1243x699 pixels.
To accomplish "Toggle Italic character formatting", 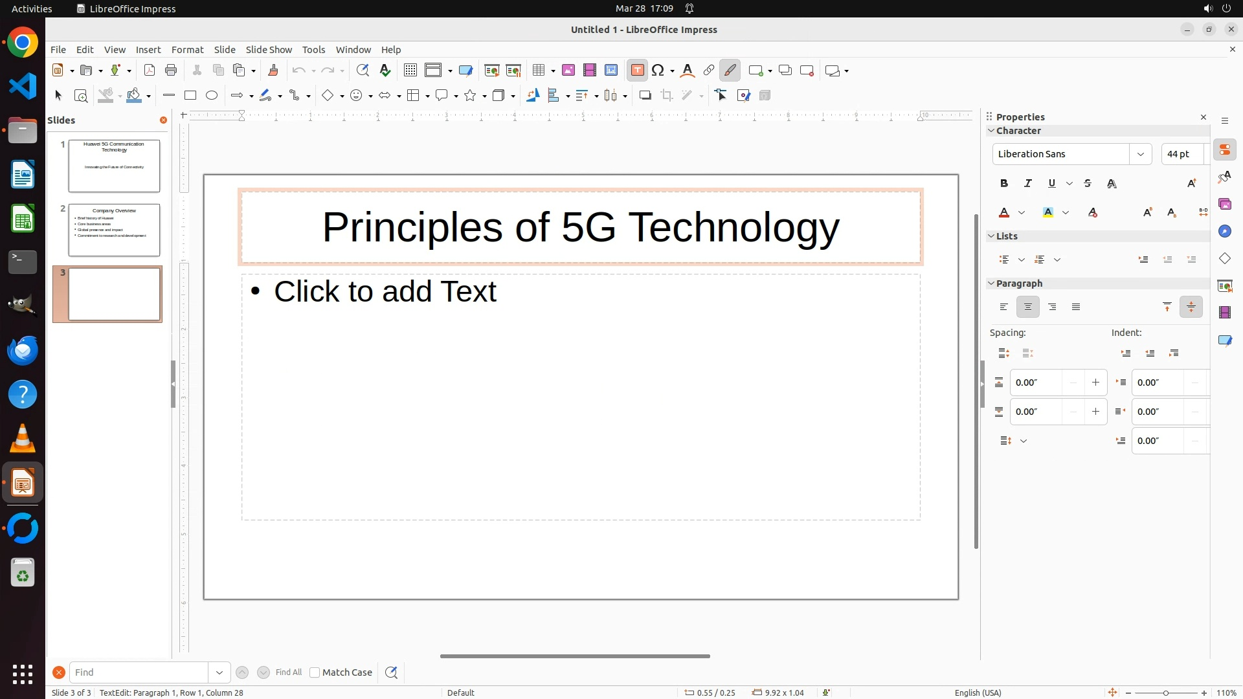I will click(1028, 184).
